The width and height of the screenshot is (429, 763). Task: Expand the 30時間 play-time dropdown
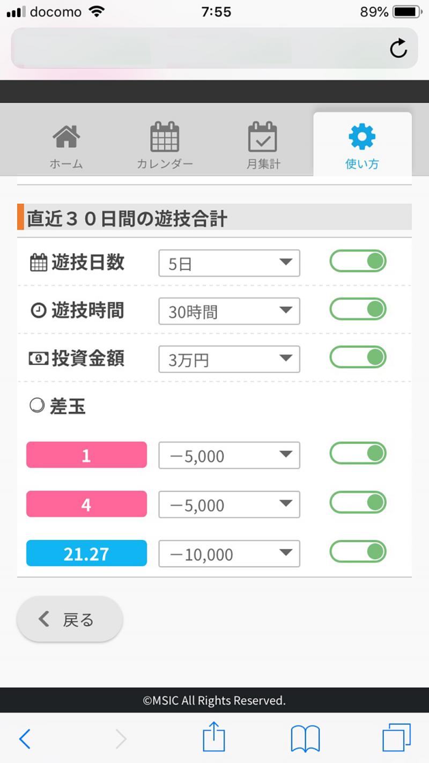pyautogui.click(x=229, y=312)
